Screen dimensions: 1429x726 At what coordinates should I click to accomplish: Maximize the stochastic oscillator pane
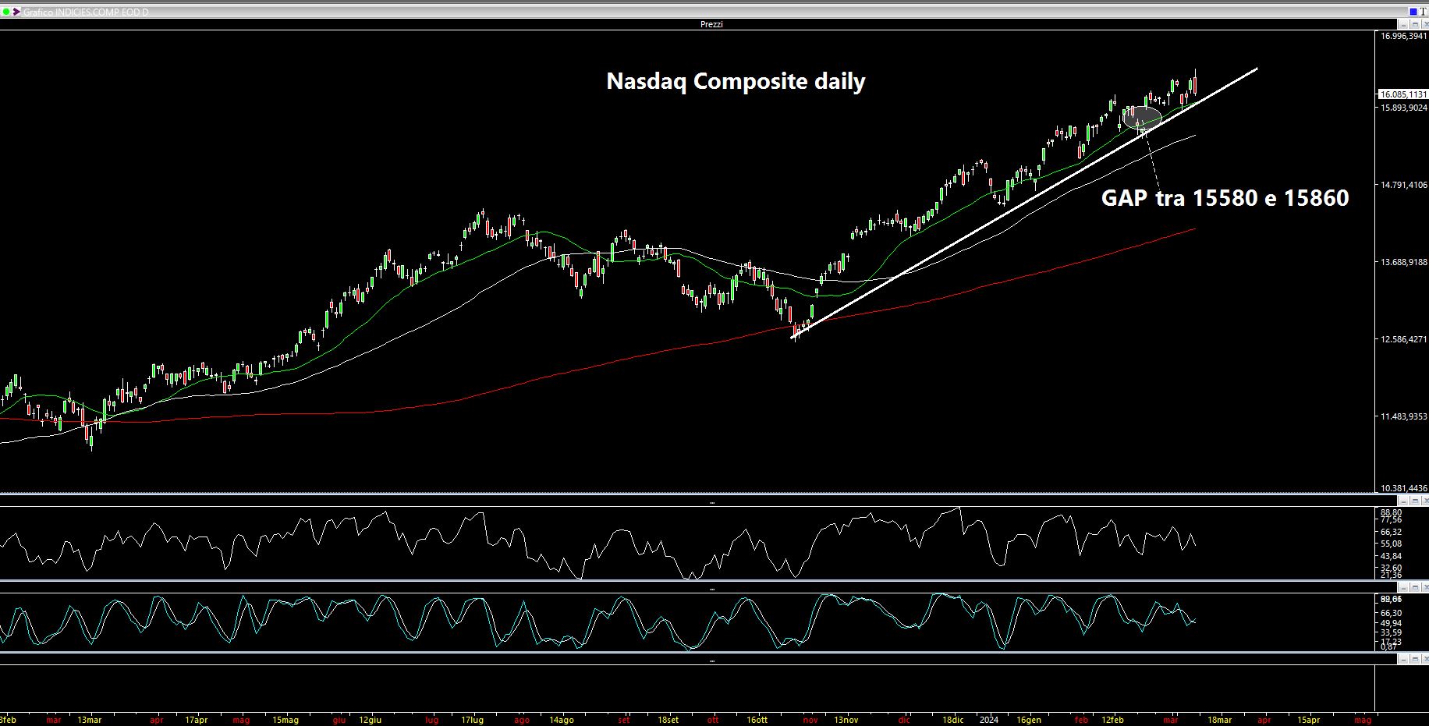pos(1415,586)
